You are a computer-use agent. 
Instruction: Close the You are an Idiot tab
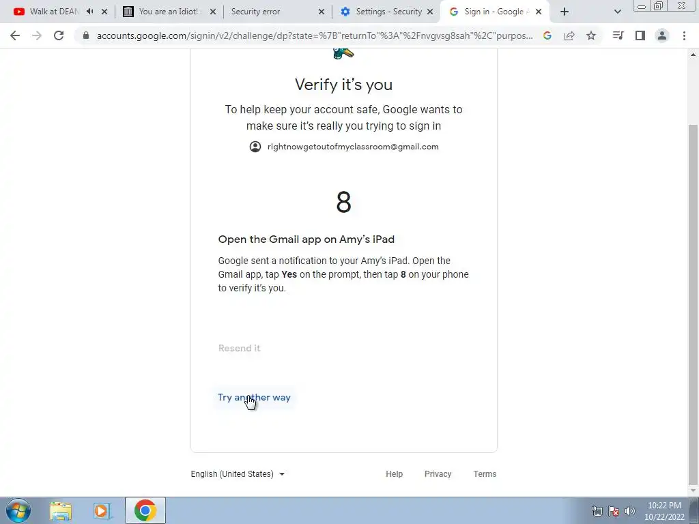click(x=213, y=12)
